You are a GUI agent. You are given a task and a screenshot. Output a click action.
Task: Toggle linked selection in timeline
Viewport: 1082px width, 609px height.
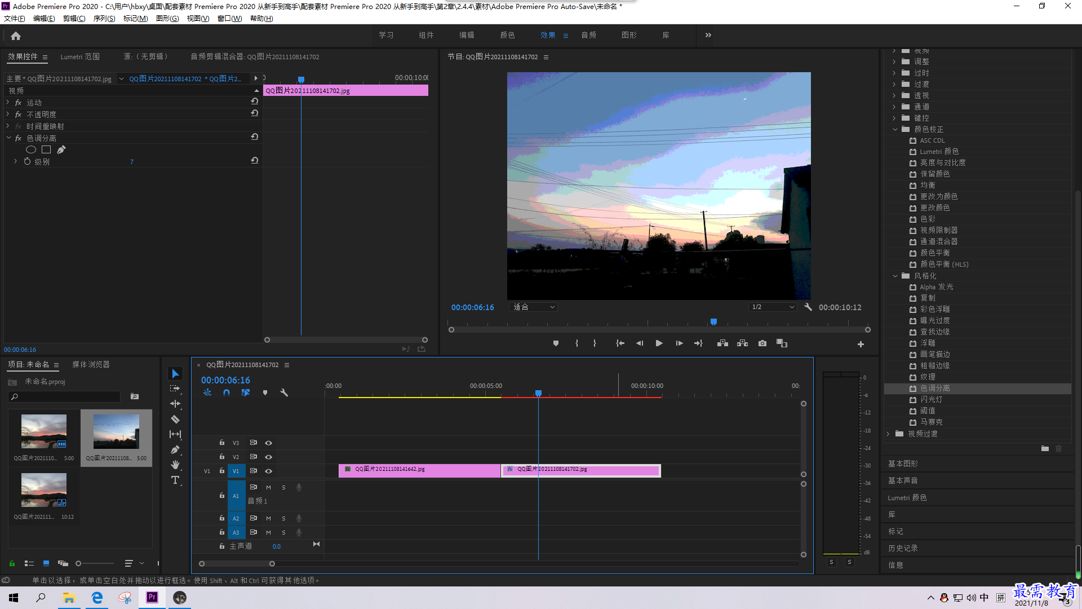(246, 392)
